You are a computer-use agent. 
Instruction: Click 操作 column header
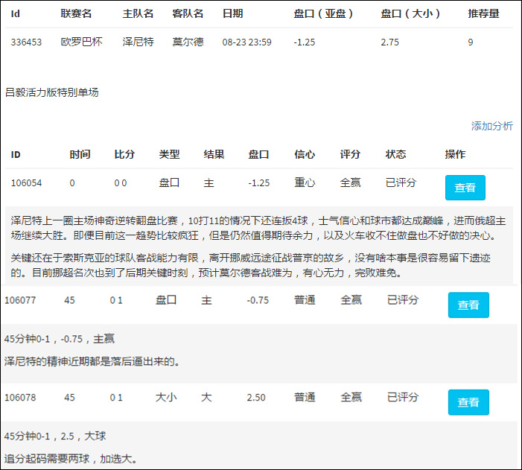click(455, 154)
